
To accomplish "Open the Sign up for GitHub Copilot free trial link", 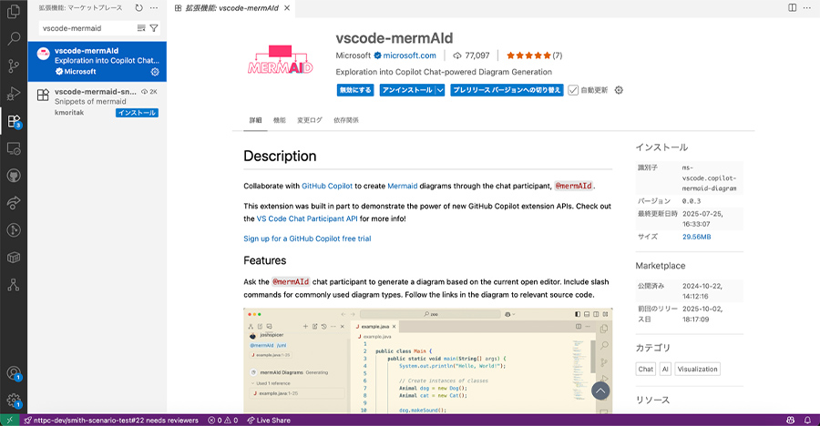I will (x=307, y=238).
